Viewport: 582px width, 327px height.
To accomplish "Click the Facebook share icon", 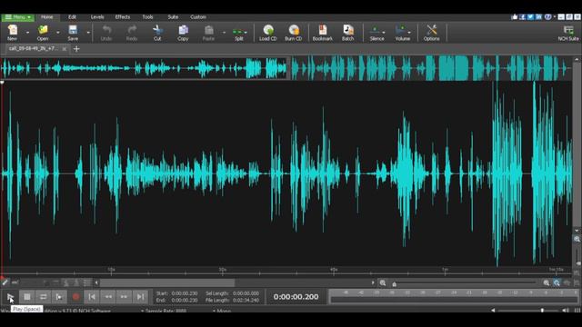I will click(x=522, y=17).
